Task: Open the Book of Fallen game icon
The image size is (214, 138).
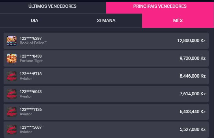Action: (12, 41)
